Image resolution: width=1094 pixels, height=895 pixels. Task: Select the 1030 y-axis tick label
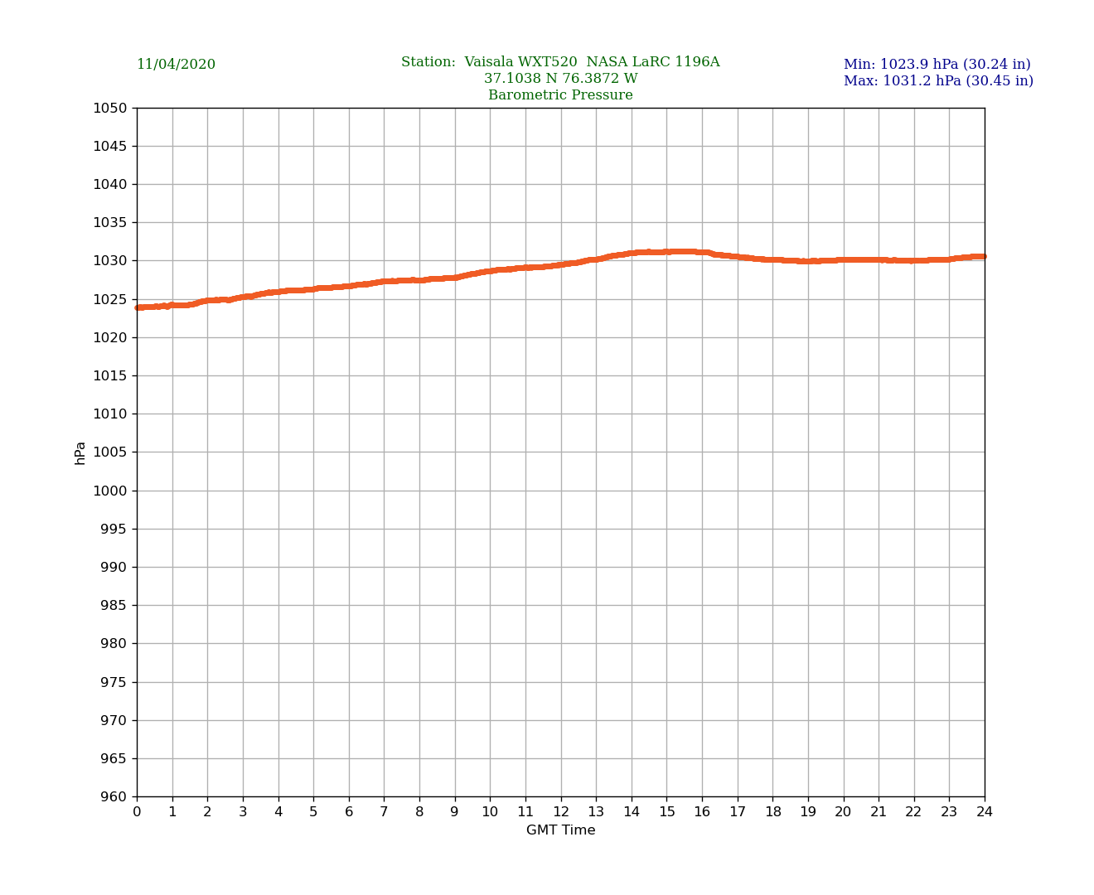tap(109, 261)
